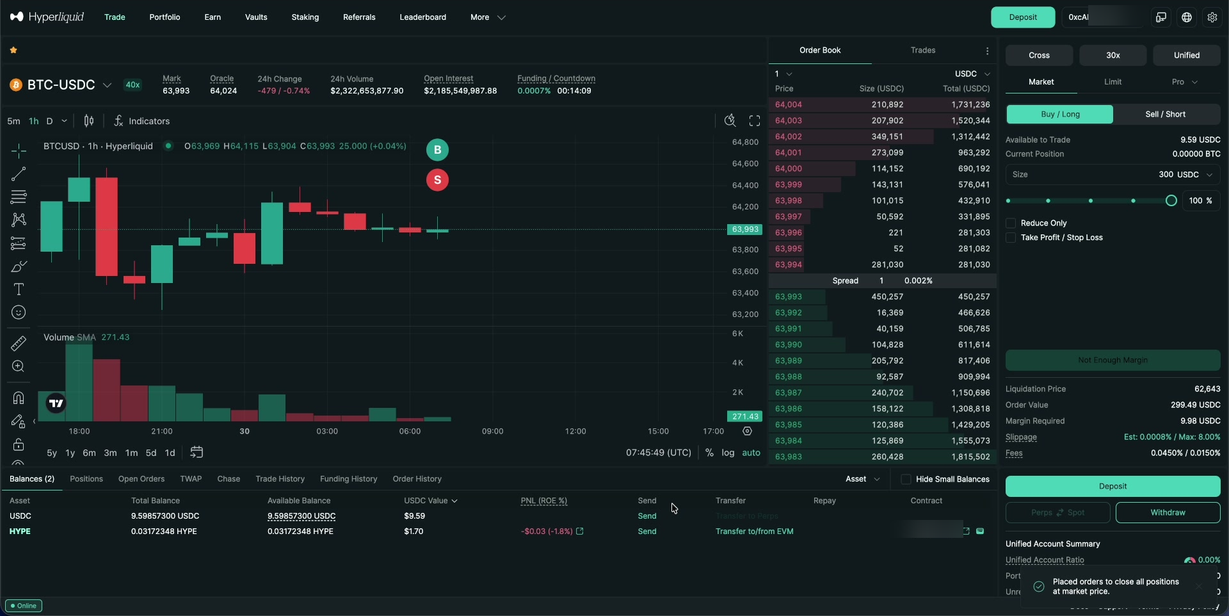This screenshot has width=1229, height=616.
Task: Change order size currency USDC dropdown
Action: click(x=1194, y=175)
